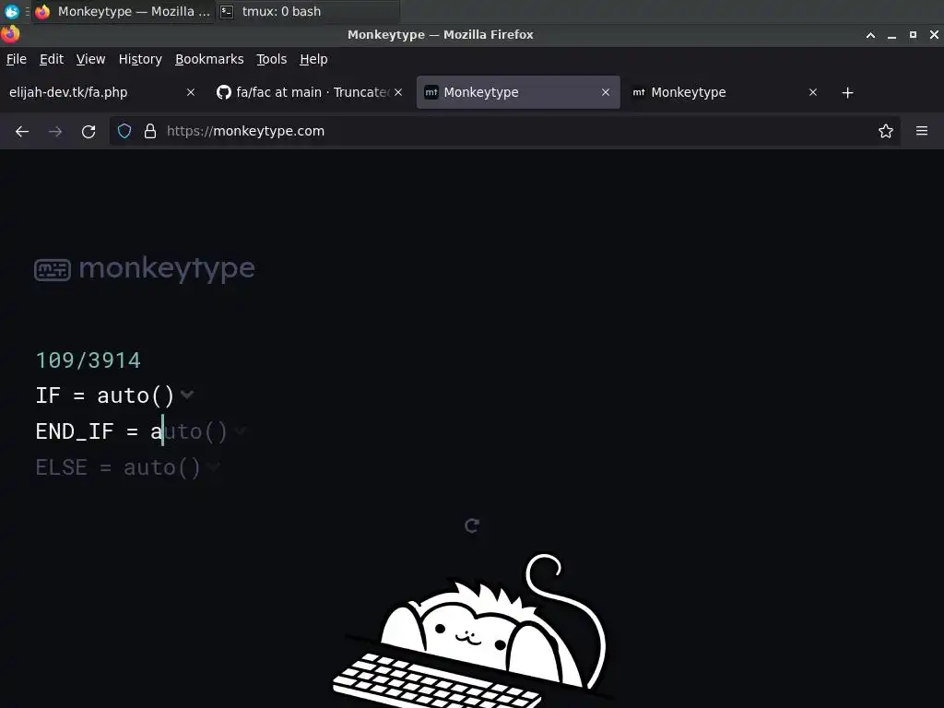Restart the typing test with the redo icon

(x=472, y=525)
